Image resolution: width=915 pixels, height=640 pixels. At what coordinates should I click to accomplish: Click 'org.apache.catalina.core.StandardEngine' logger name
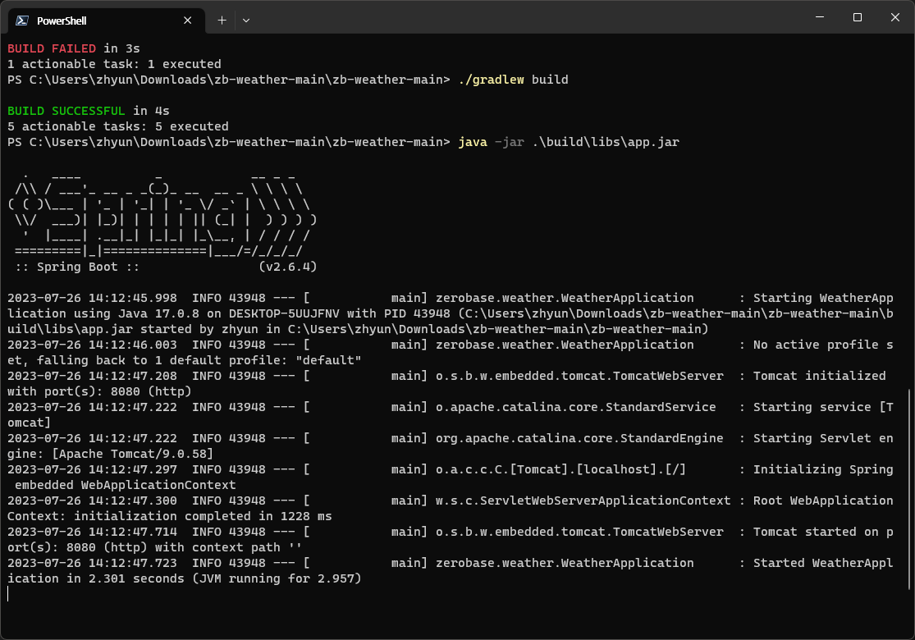[579, 438]
